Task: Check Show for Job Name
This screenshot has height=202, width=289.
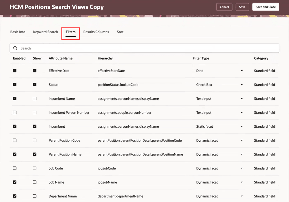Action: [35, 182]
